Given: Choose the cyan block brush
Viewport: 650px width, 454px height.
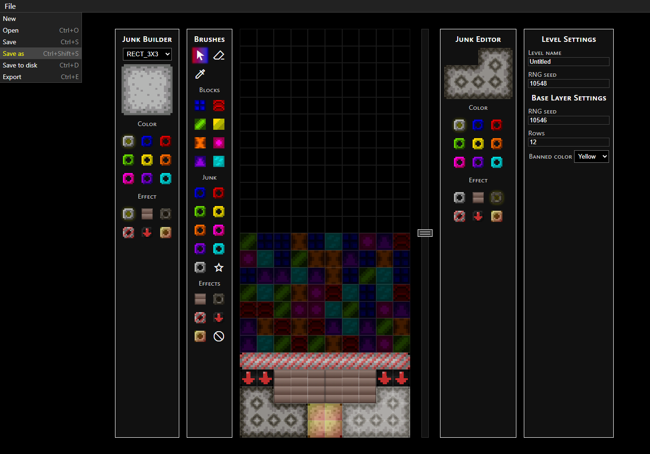Looking at the screenshot, I should tap(219, 161).
